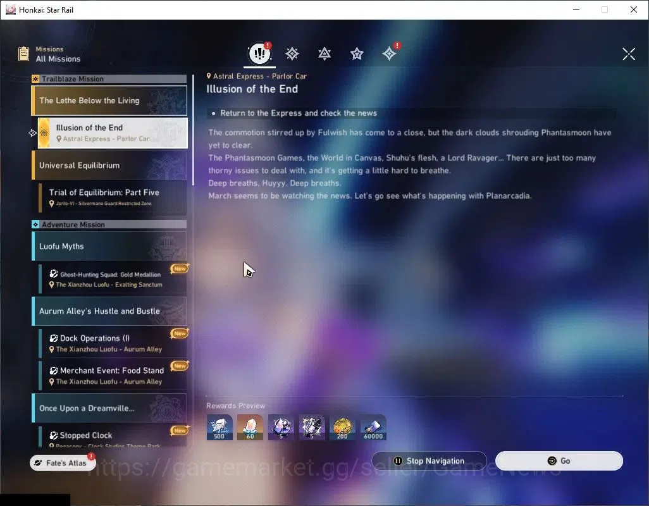This screenshot has width=649, height=506.
Task: Select the All Missions tab icon
Action: [x=259, y=53]
